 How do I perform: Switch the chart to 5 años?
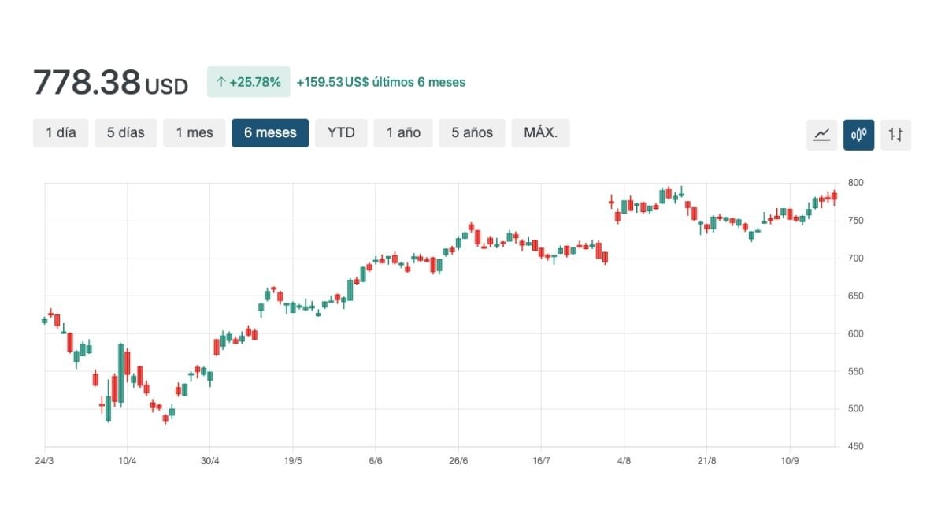(472, 133)
